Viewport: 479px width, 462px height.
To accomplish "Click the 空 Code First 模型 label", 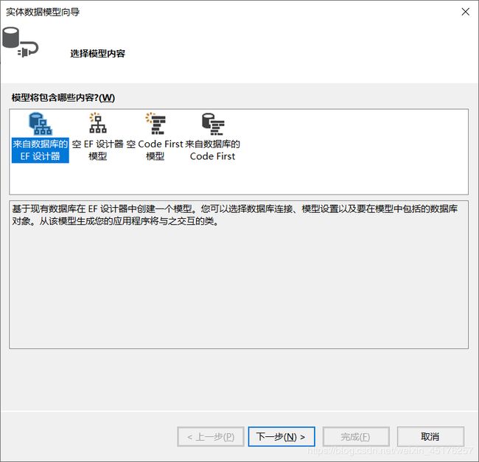I will (155, 150).
